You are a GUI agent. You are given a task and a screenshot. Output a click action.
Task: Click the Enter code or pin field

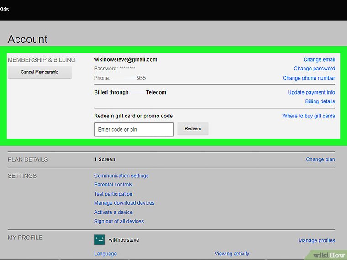pyautogui.click(x=134, y=129)
